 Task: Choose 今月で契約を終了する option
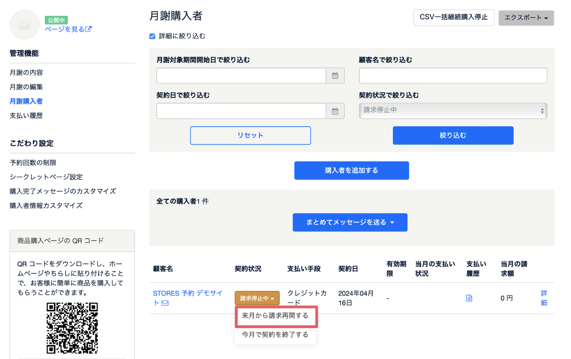[x=275, y=335]
